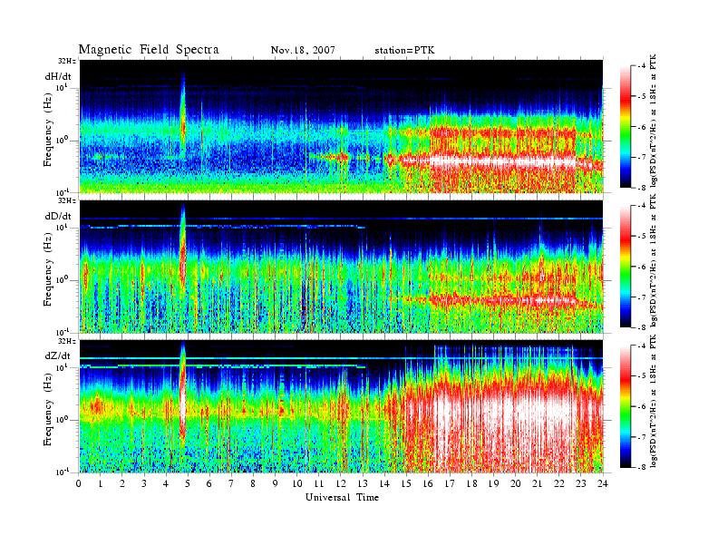Viewport: 718px width, 555px height.
Task: Click the "-5" tick on dD/dt color bar
Action: pos(642,236)
